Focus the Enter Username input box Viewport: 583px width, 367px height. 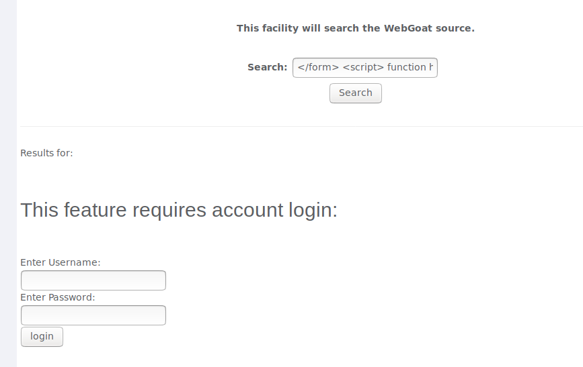93,280
